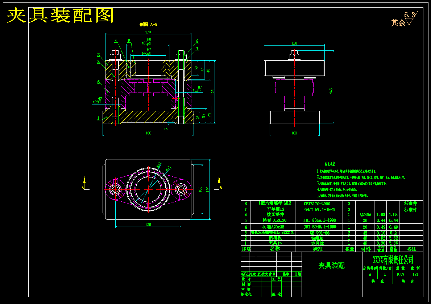Select the title block text 夹具装配
Screen dimensions: 431x304
tap(331, 265)
